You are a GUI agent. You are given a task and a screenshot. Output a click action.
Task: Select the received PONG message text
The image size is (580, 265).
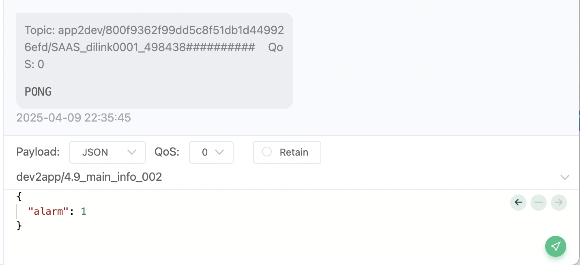[x=38, y=92]
